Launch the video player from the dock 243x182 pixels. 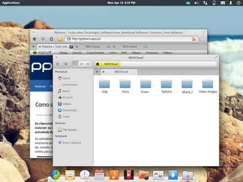(129, 175)
